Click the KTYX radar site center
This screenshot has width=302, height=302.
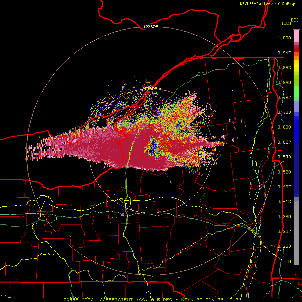[x=152, y=151]
